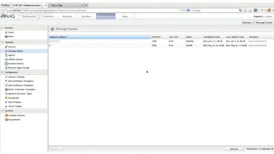Click the Firefox search magnifier icon
The image size is (274, 154).
point(240,10)
